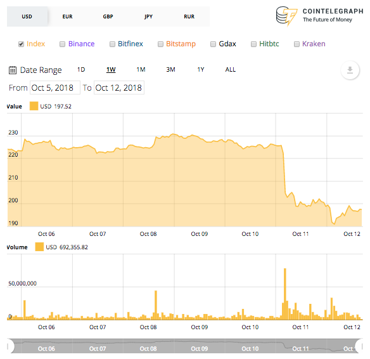The width and height of the screenshot is (370, 359).
Task: Click the navigator bar at Oct 08
Action: pyautogui.click(x=148, y=349)
